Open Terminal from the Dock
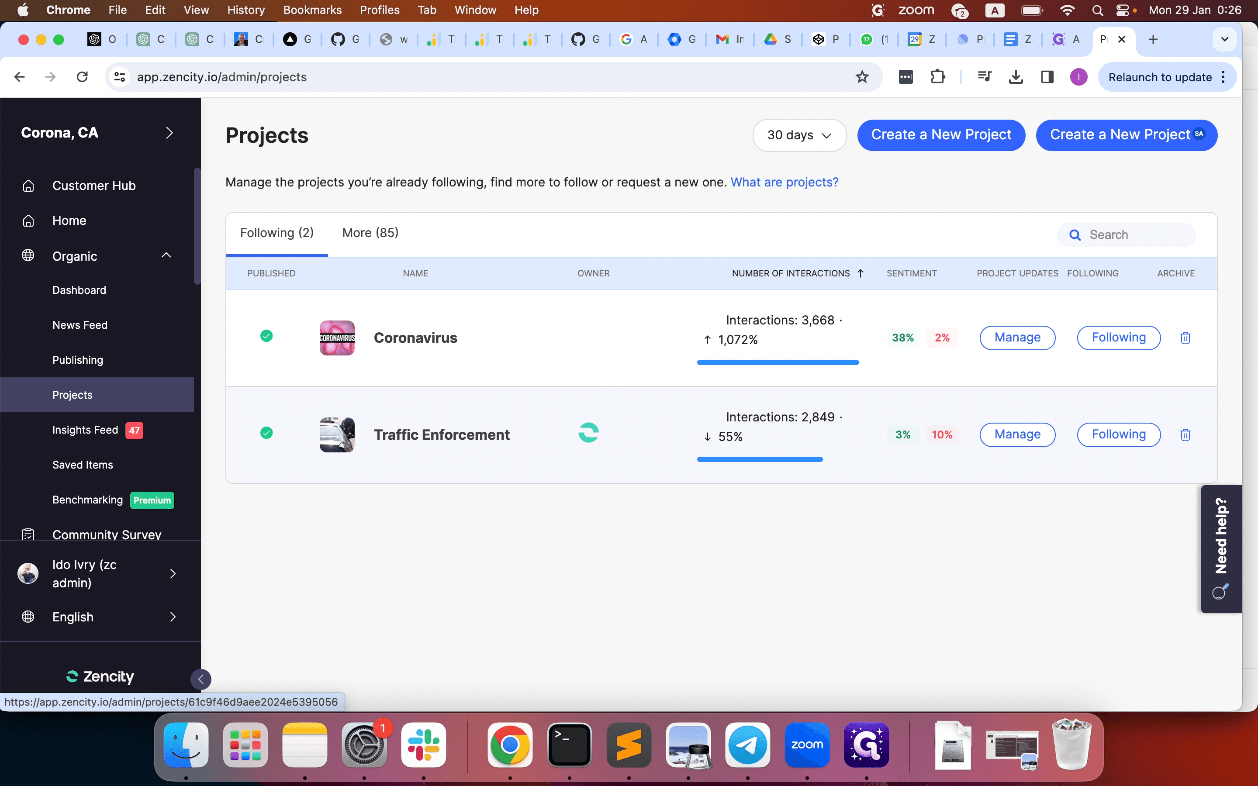This screenshot has height=786, width=1258. point(570,745)
